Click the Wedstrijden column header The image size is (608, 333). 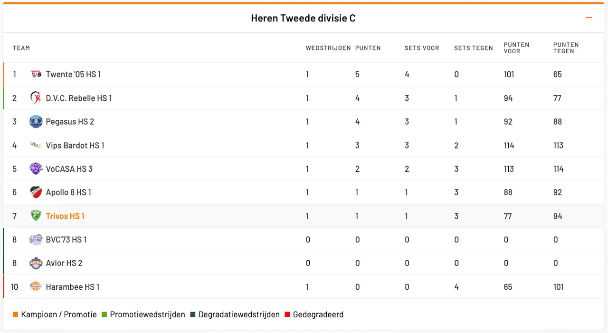(328, 48)
